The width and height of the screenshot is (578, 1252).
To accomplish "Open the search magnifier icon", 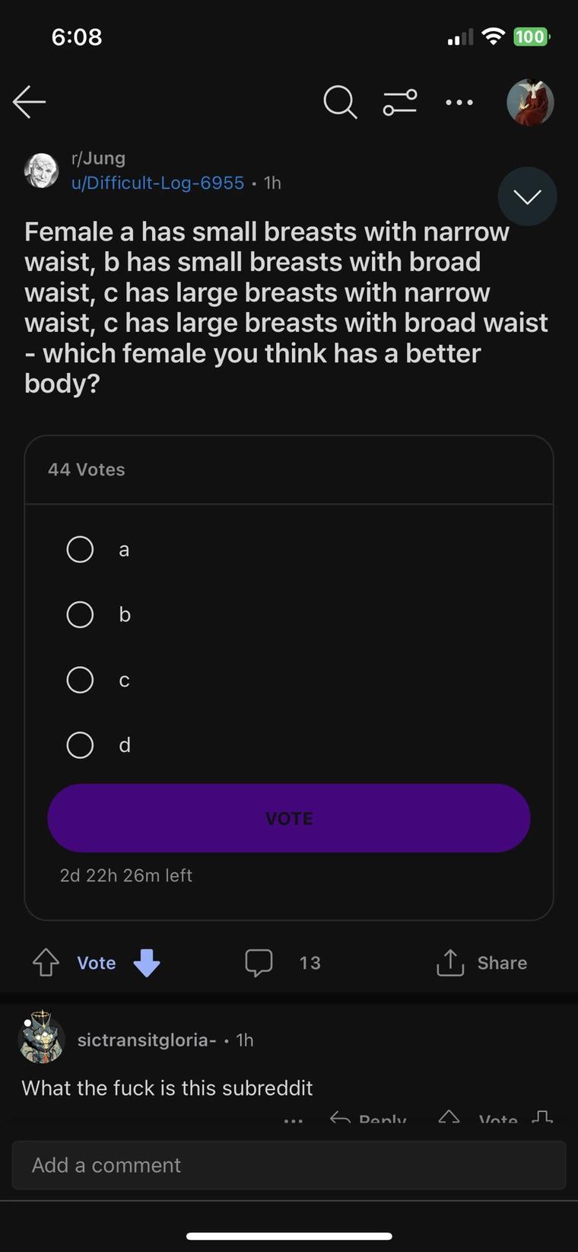I will 339,102.
